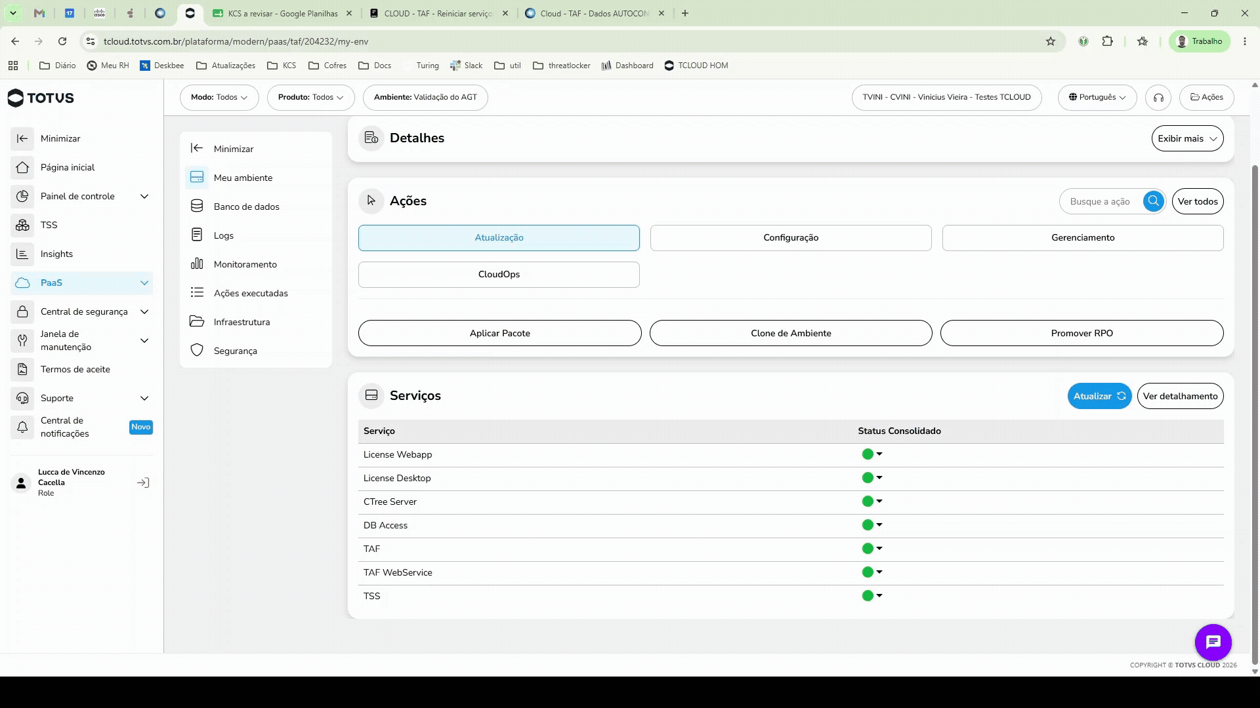Expand TAF WebService status arrow

879,572
